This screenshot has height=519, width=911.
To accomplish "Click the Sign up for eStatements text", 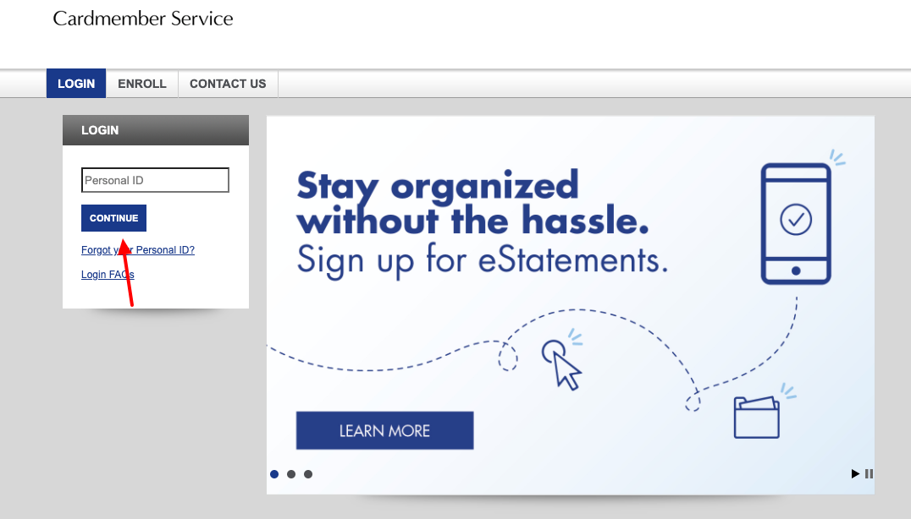I will 482,259.
